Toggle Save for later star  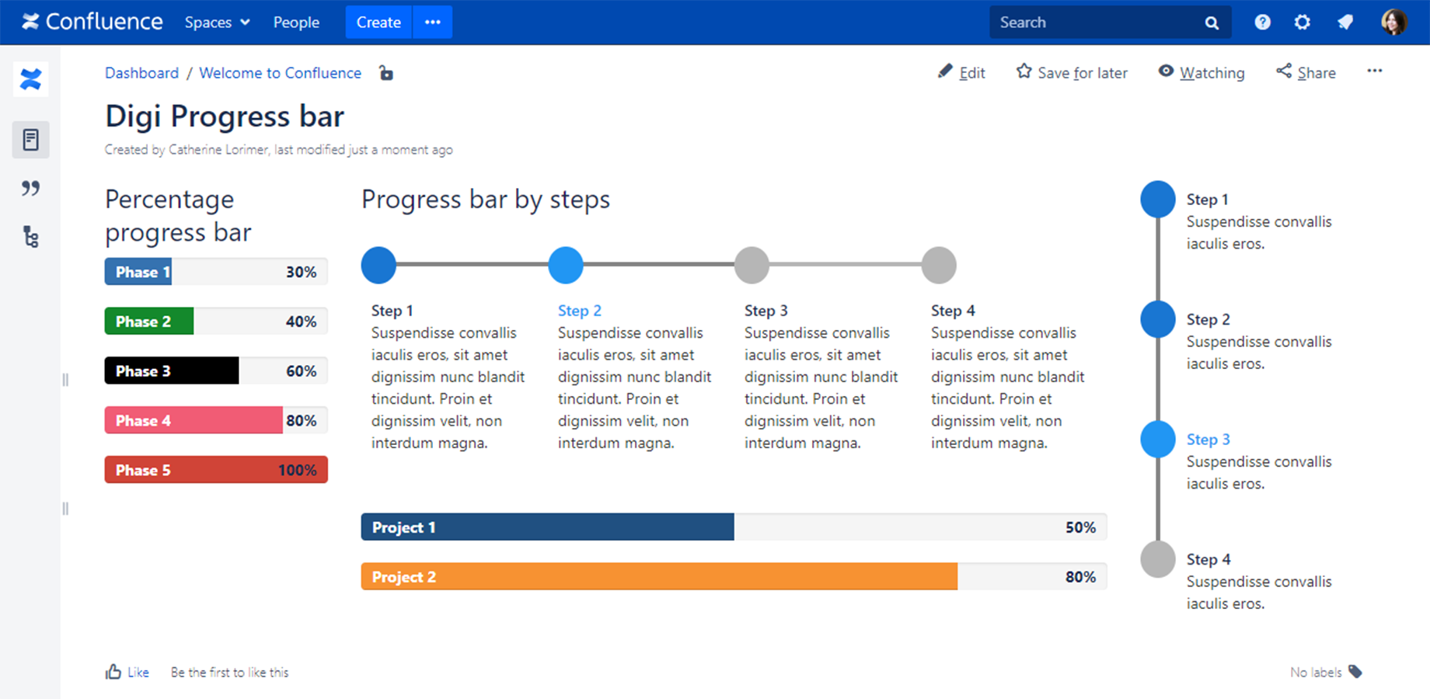pos(1072,72)
